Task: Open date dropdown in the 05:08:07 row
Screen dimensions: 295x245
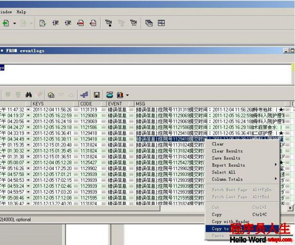Action: point(28,163)
